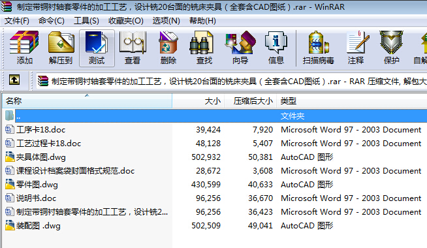This screenshot has height=248, width=427.
Task: Go up one level with arrow button
Action: point(14,80)
